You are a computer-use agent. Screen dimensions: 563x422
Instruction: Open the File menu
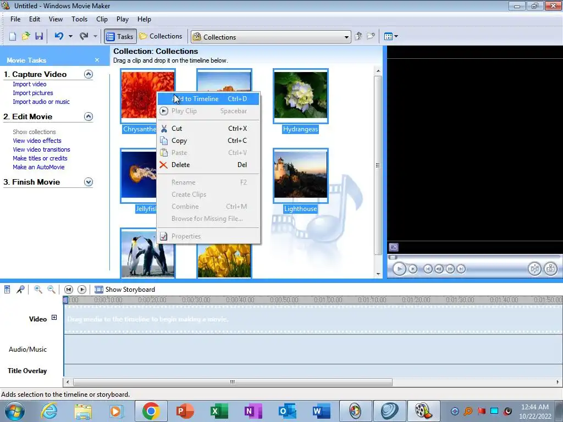coord(15,19)
